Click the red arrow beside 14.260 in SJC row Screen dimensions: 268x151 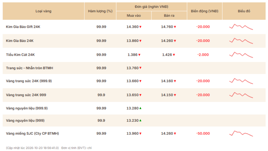point(175,134)
